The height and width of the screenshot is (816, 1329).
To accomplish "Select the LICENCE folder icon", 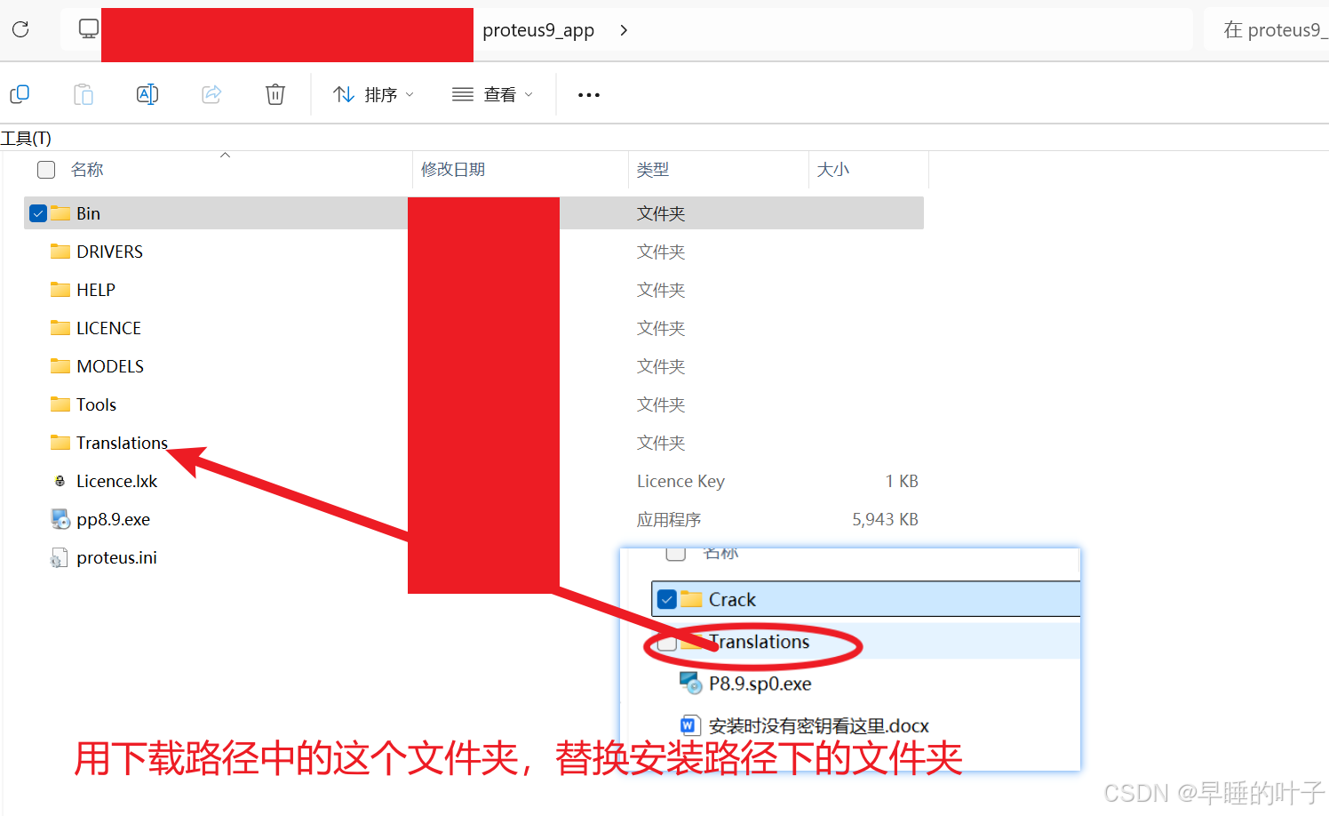I will click(60, 328).
